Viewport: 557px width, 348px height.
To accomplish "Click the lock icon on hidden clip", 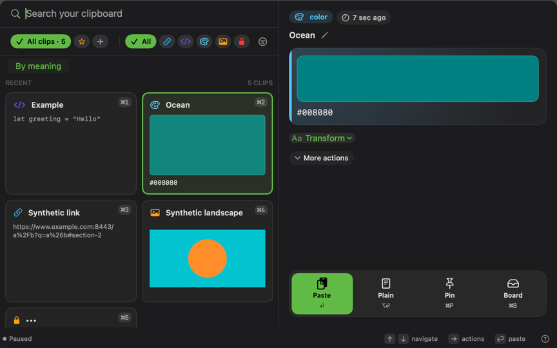I will point(17,320).
